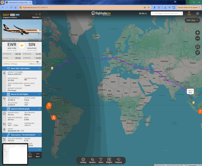The height and width of the screenshot is (166, 202).
Task: Click registration 9V-SGD text
Action: [11, 80]
